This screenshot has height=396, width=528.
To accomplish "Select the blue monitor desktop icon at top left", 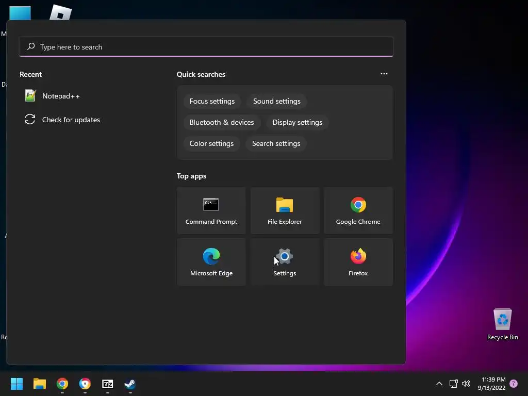I will pyautogui.click(x=20, y=13).
